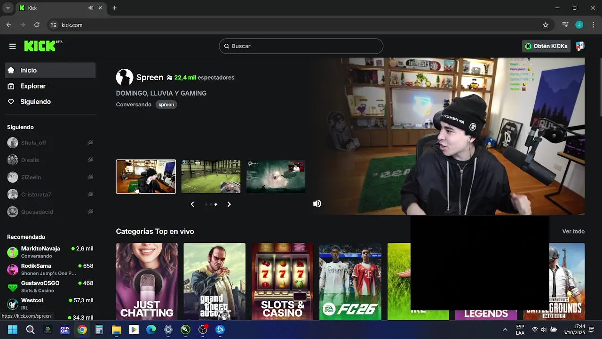The width and height of the screenshot is (602, 339).
Task: Launch Microsoft Edge from taskbar
Action: point(151,330)
